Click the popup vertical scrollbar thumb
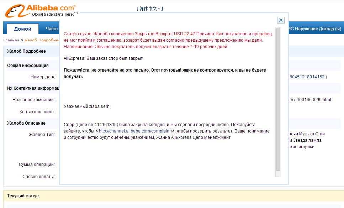Image resolution: width=344 pixels, height=208 pixels. click(x=278, y=99)
